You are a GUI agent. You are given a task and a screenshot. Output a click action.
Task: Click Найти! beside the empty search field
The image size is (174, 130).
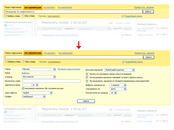[x=149, y=57]
